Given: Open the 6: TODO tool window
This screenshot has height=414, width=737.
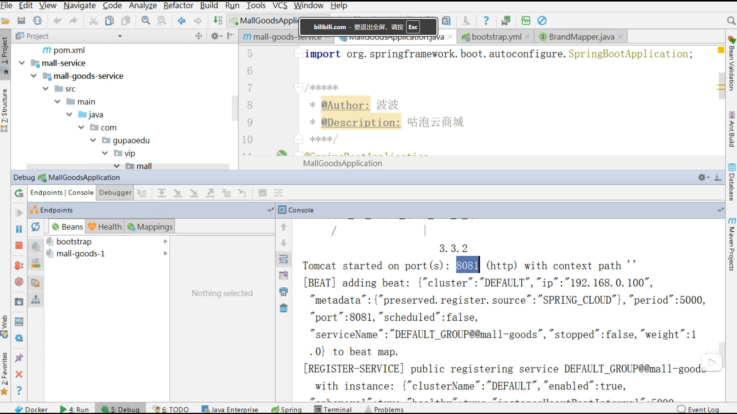Looking at the screenshot, I should (171, 409).
